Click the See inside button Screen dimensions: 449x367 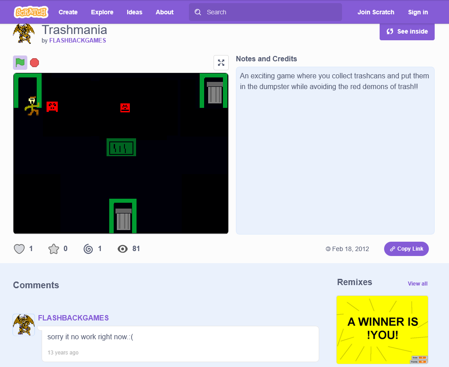(407, 31)
